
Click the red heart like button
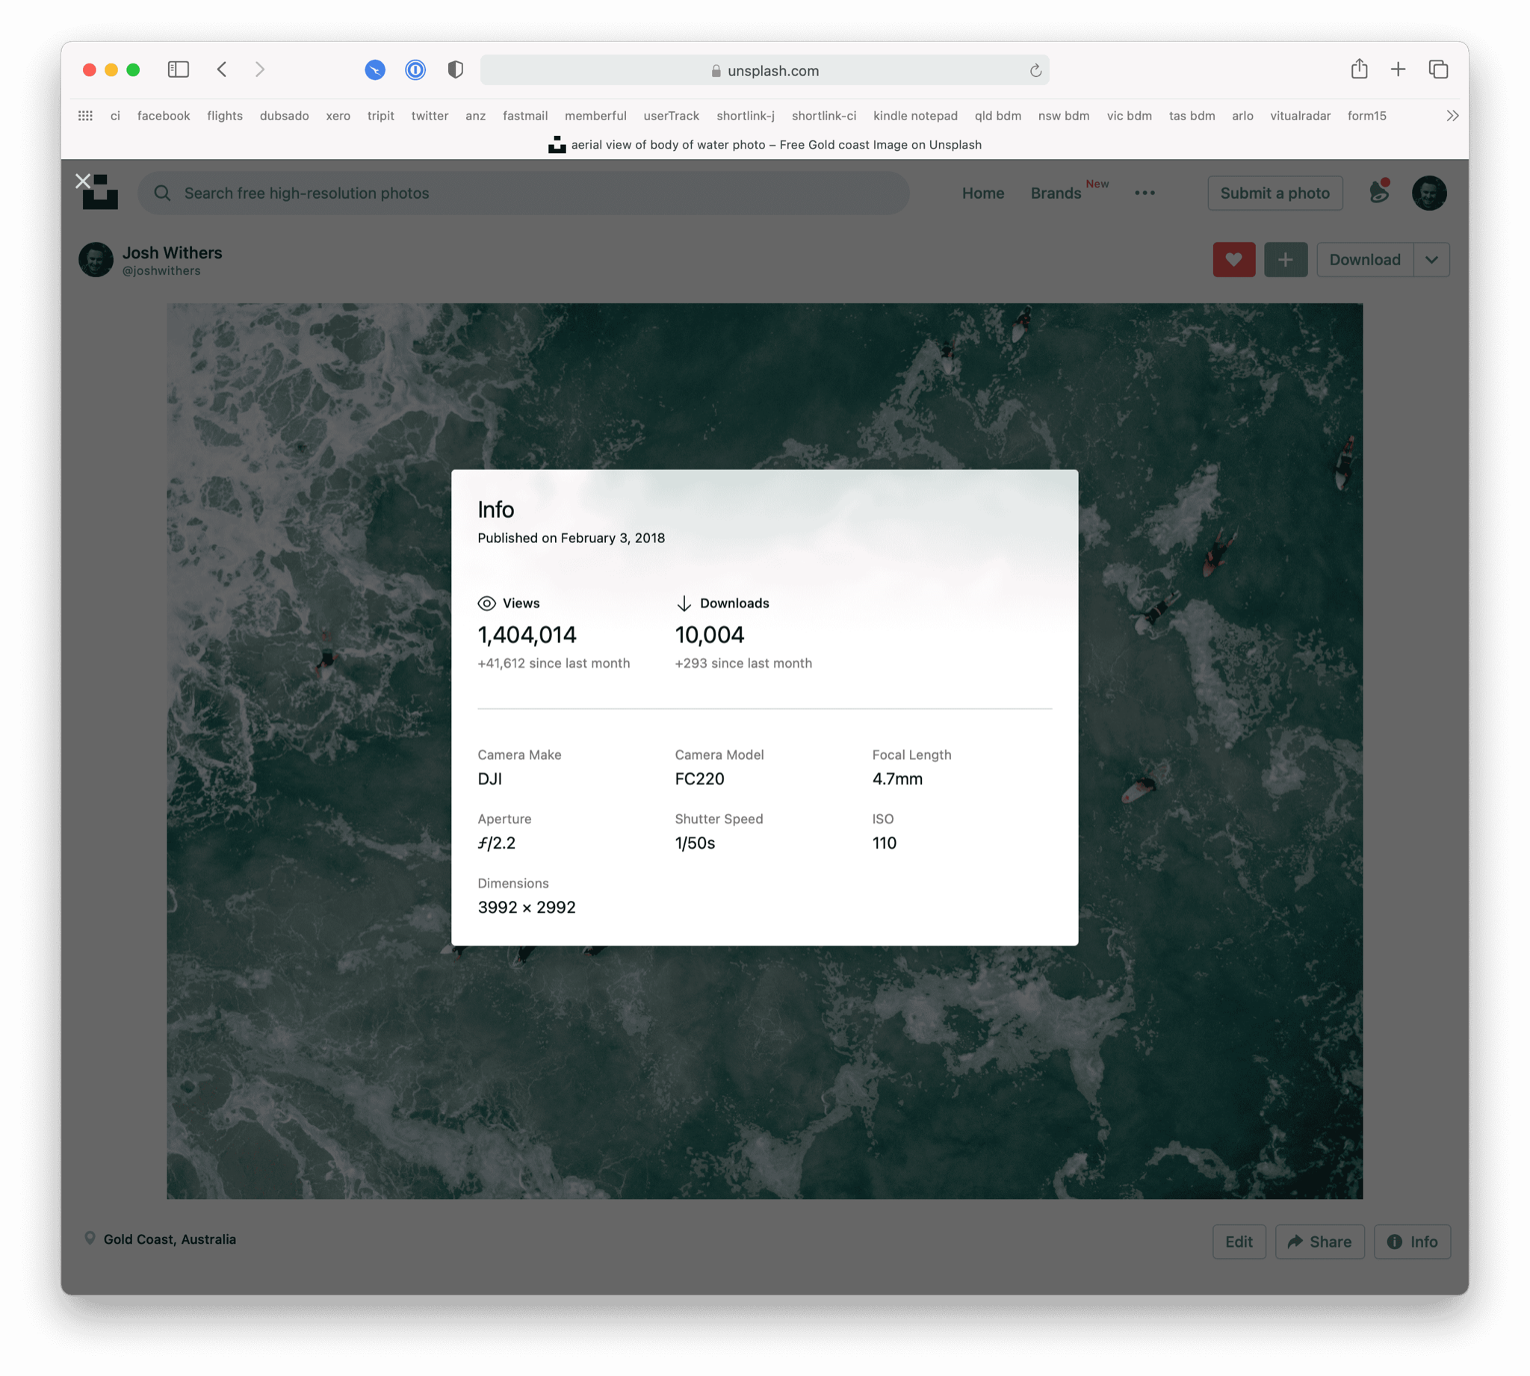[1233, 259]
